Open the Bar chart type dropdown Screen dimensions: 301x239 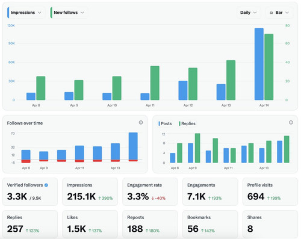(279, 13)
